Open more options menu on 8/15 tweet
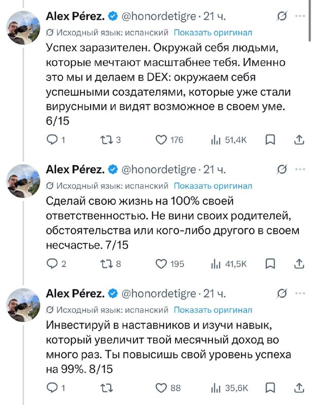313x405 pixels. pos(300,293)
